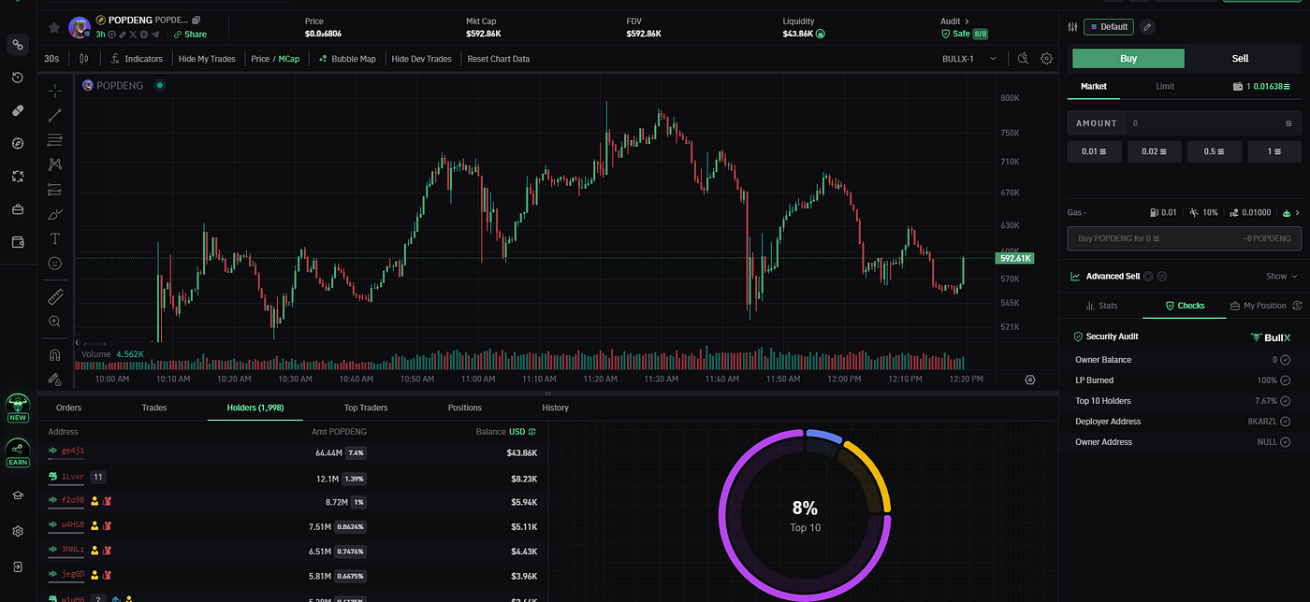The width and height of the screenshot is (1310, 602).
Task: Switch chart to MCap view
Action: click(x=289, y=59)
